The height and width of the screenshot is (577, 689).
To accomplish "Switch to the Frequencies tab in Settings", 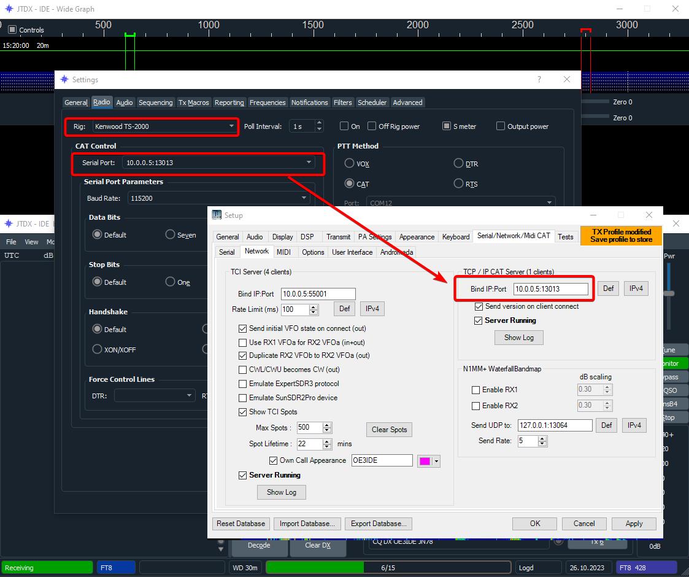I will 268,103.
